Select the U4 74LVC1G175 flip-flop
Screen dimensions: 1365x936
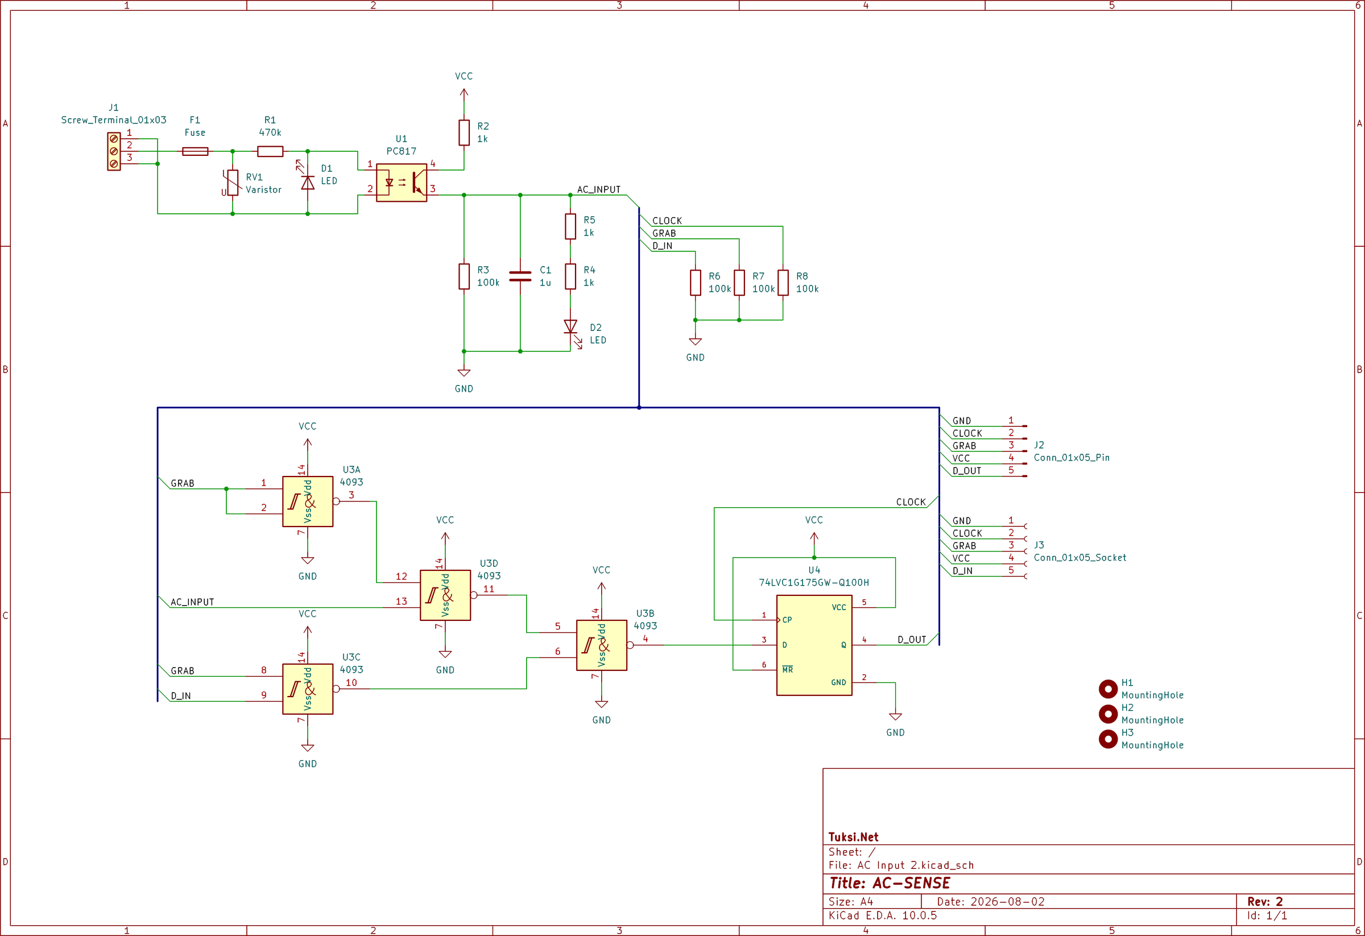click(x=814, y=645)
